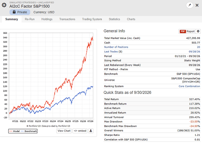This screenshot has width=202, height=143.
Task: Open the Holdings tab
Action: click(x=47, y=19)
